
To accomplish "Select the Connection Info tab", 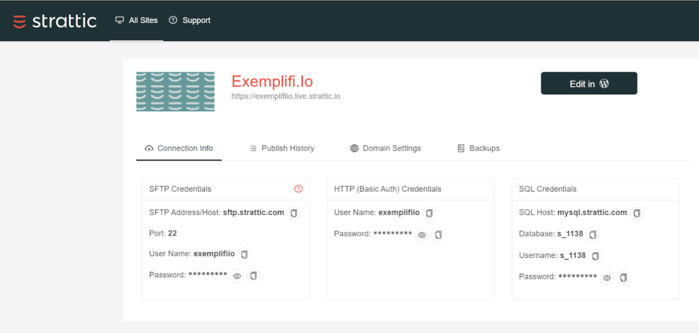I will tap(179, 149).
